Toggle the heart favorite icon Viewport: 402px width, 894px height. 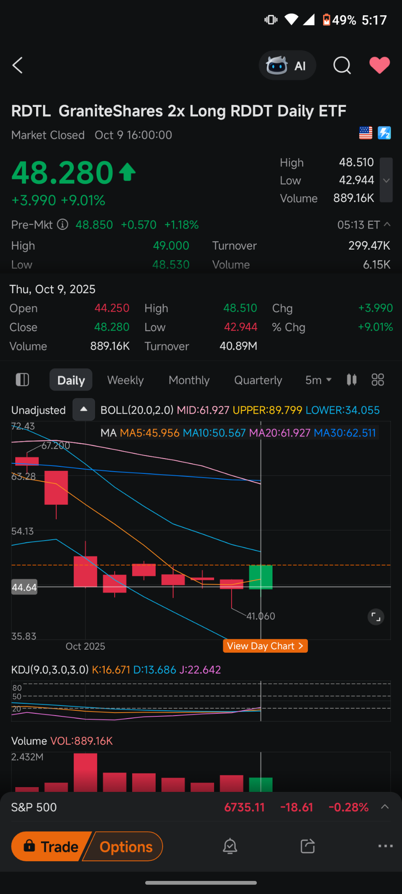coord(379,65)
